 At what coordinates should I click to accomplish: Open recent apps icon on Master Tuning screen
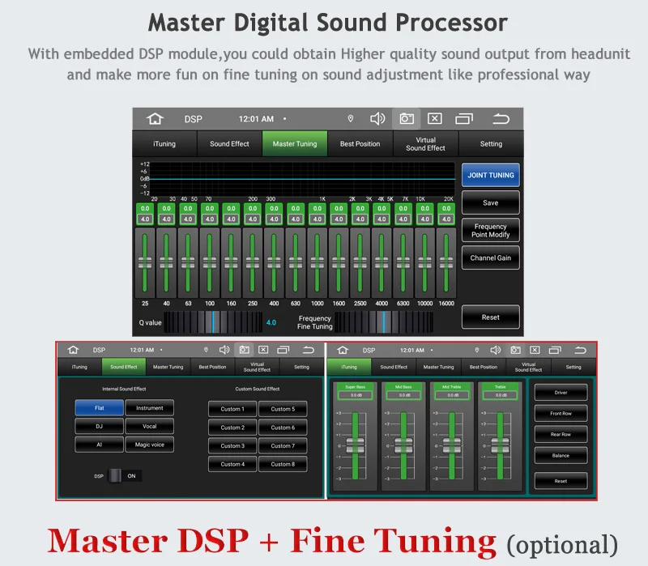pos(464,119)
